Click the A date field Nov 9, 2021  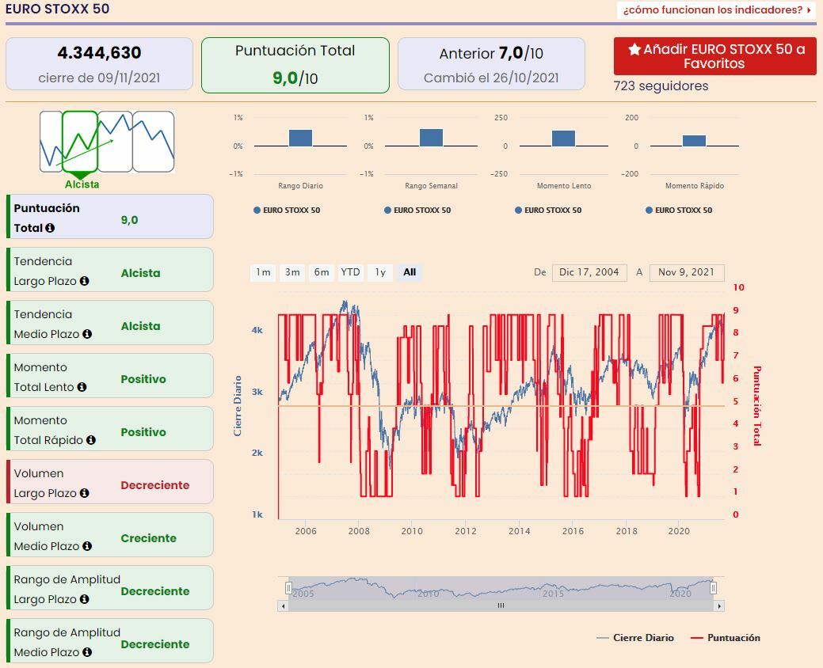[x=687, y=272]
